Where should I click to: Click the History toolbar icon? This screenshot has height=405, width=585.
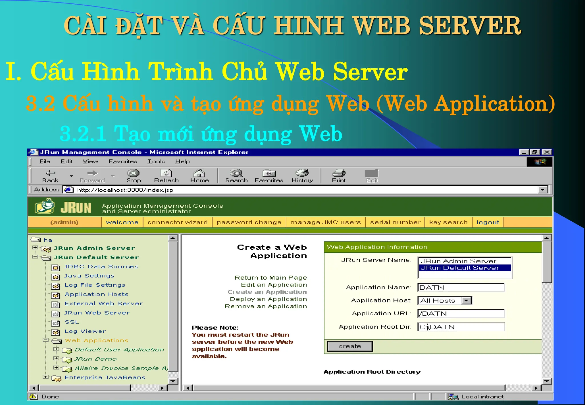[302, 173]
